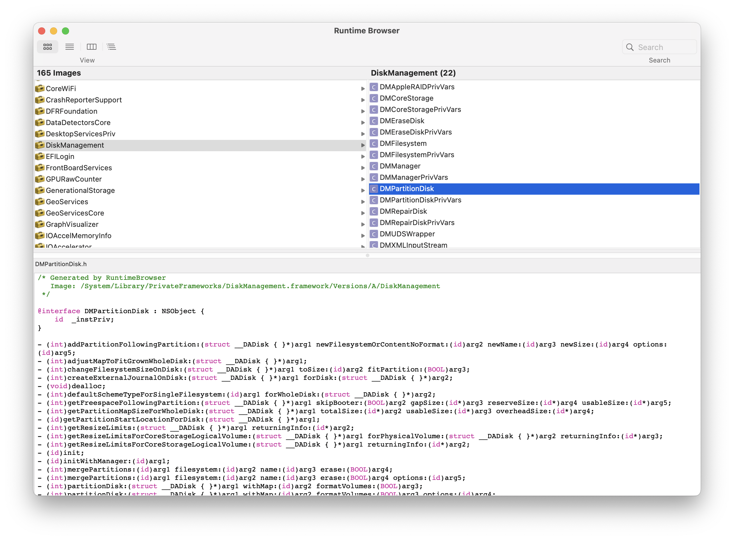The width and height of the screenshot is (734, 540).
Task: Click the class icon beside DMUDSWrapper
Action: coord(374,234)
